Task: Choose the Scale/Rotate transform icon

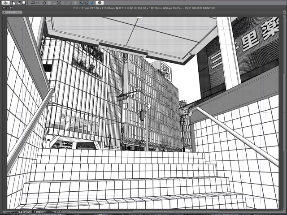Action: [x=59, y=3]
